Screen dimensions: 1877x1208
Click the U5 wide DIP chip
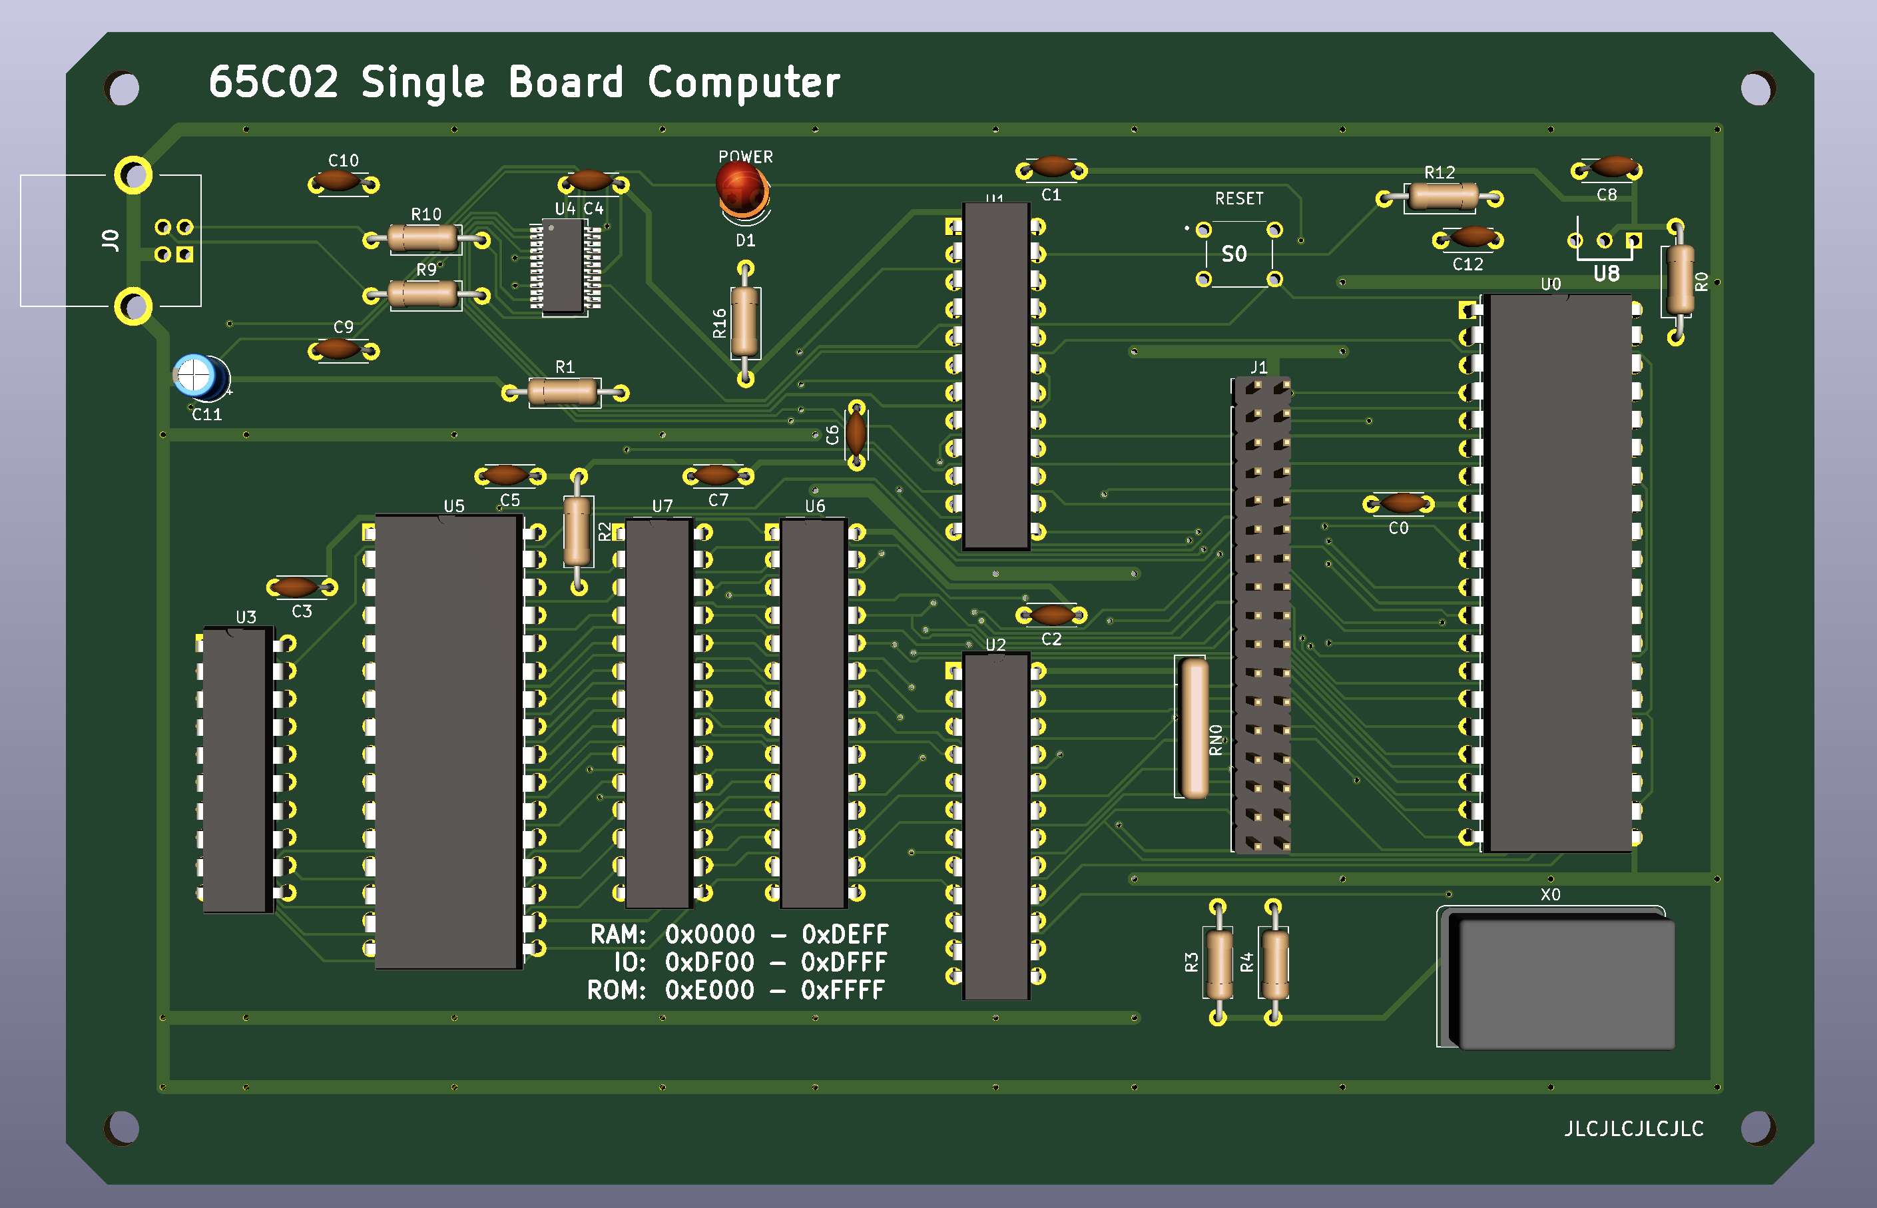[x=447, y=741]
